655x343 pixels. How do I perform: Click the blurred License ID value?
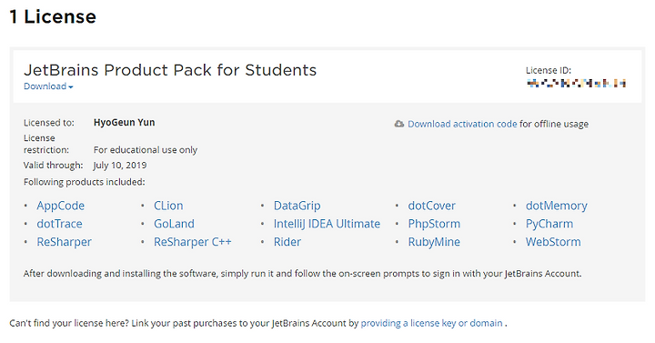(576, 83)
